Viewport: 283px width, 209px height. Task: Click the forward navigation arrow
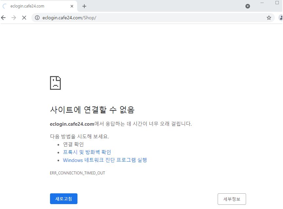tap(14, 18)
